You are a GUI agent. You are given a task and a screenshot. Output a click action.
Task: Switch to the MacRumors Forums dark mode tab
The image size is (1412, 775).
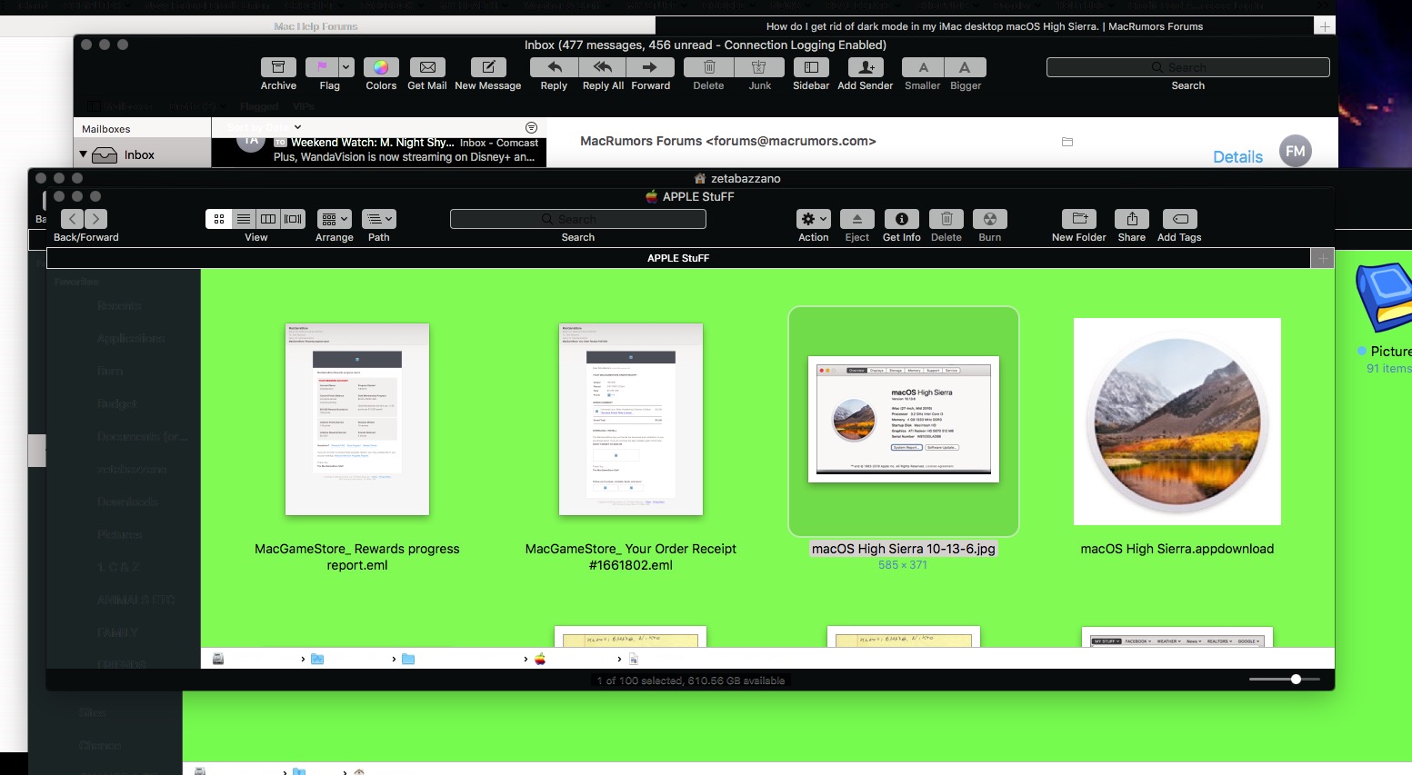[985, 26]
